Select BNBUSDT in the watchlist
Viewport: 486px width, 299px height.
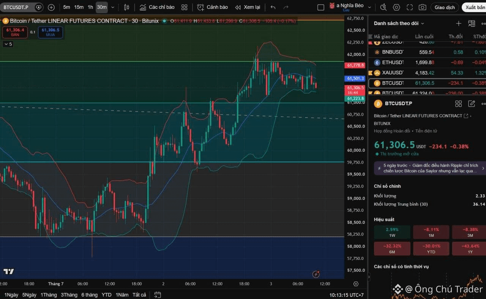click(427, 52)
